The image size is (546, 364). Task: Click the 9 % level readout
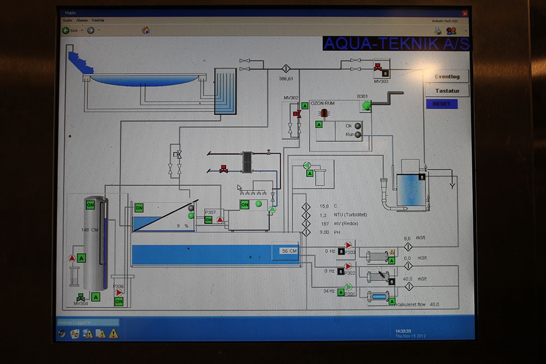pyautogui.click(x=183, y=226)
